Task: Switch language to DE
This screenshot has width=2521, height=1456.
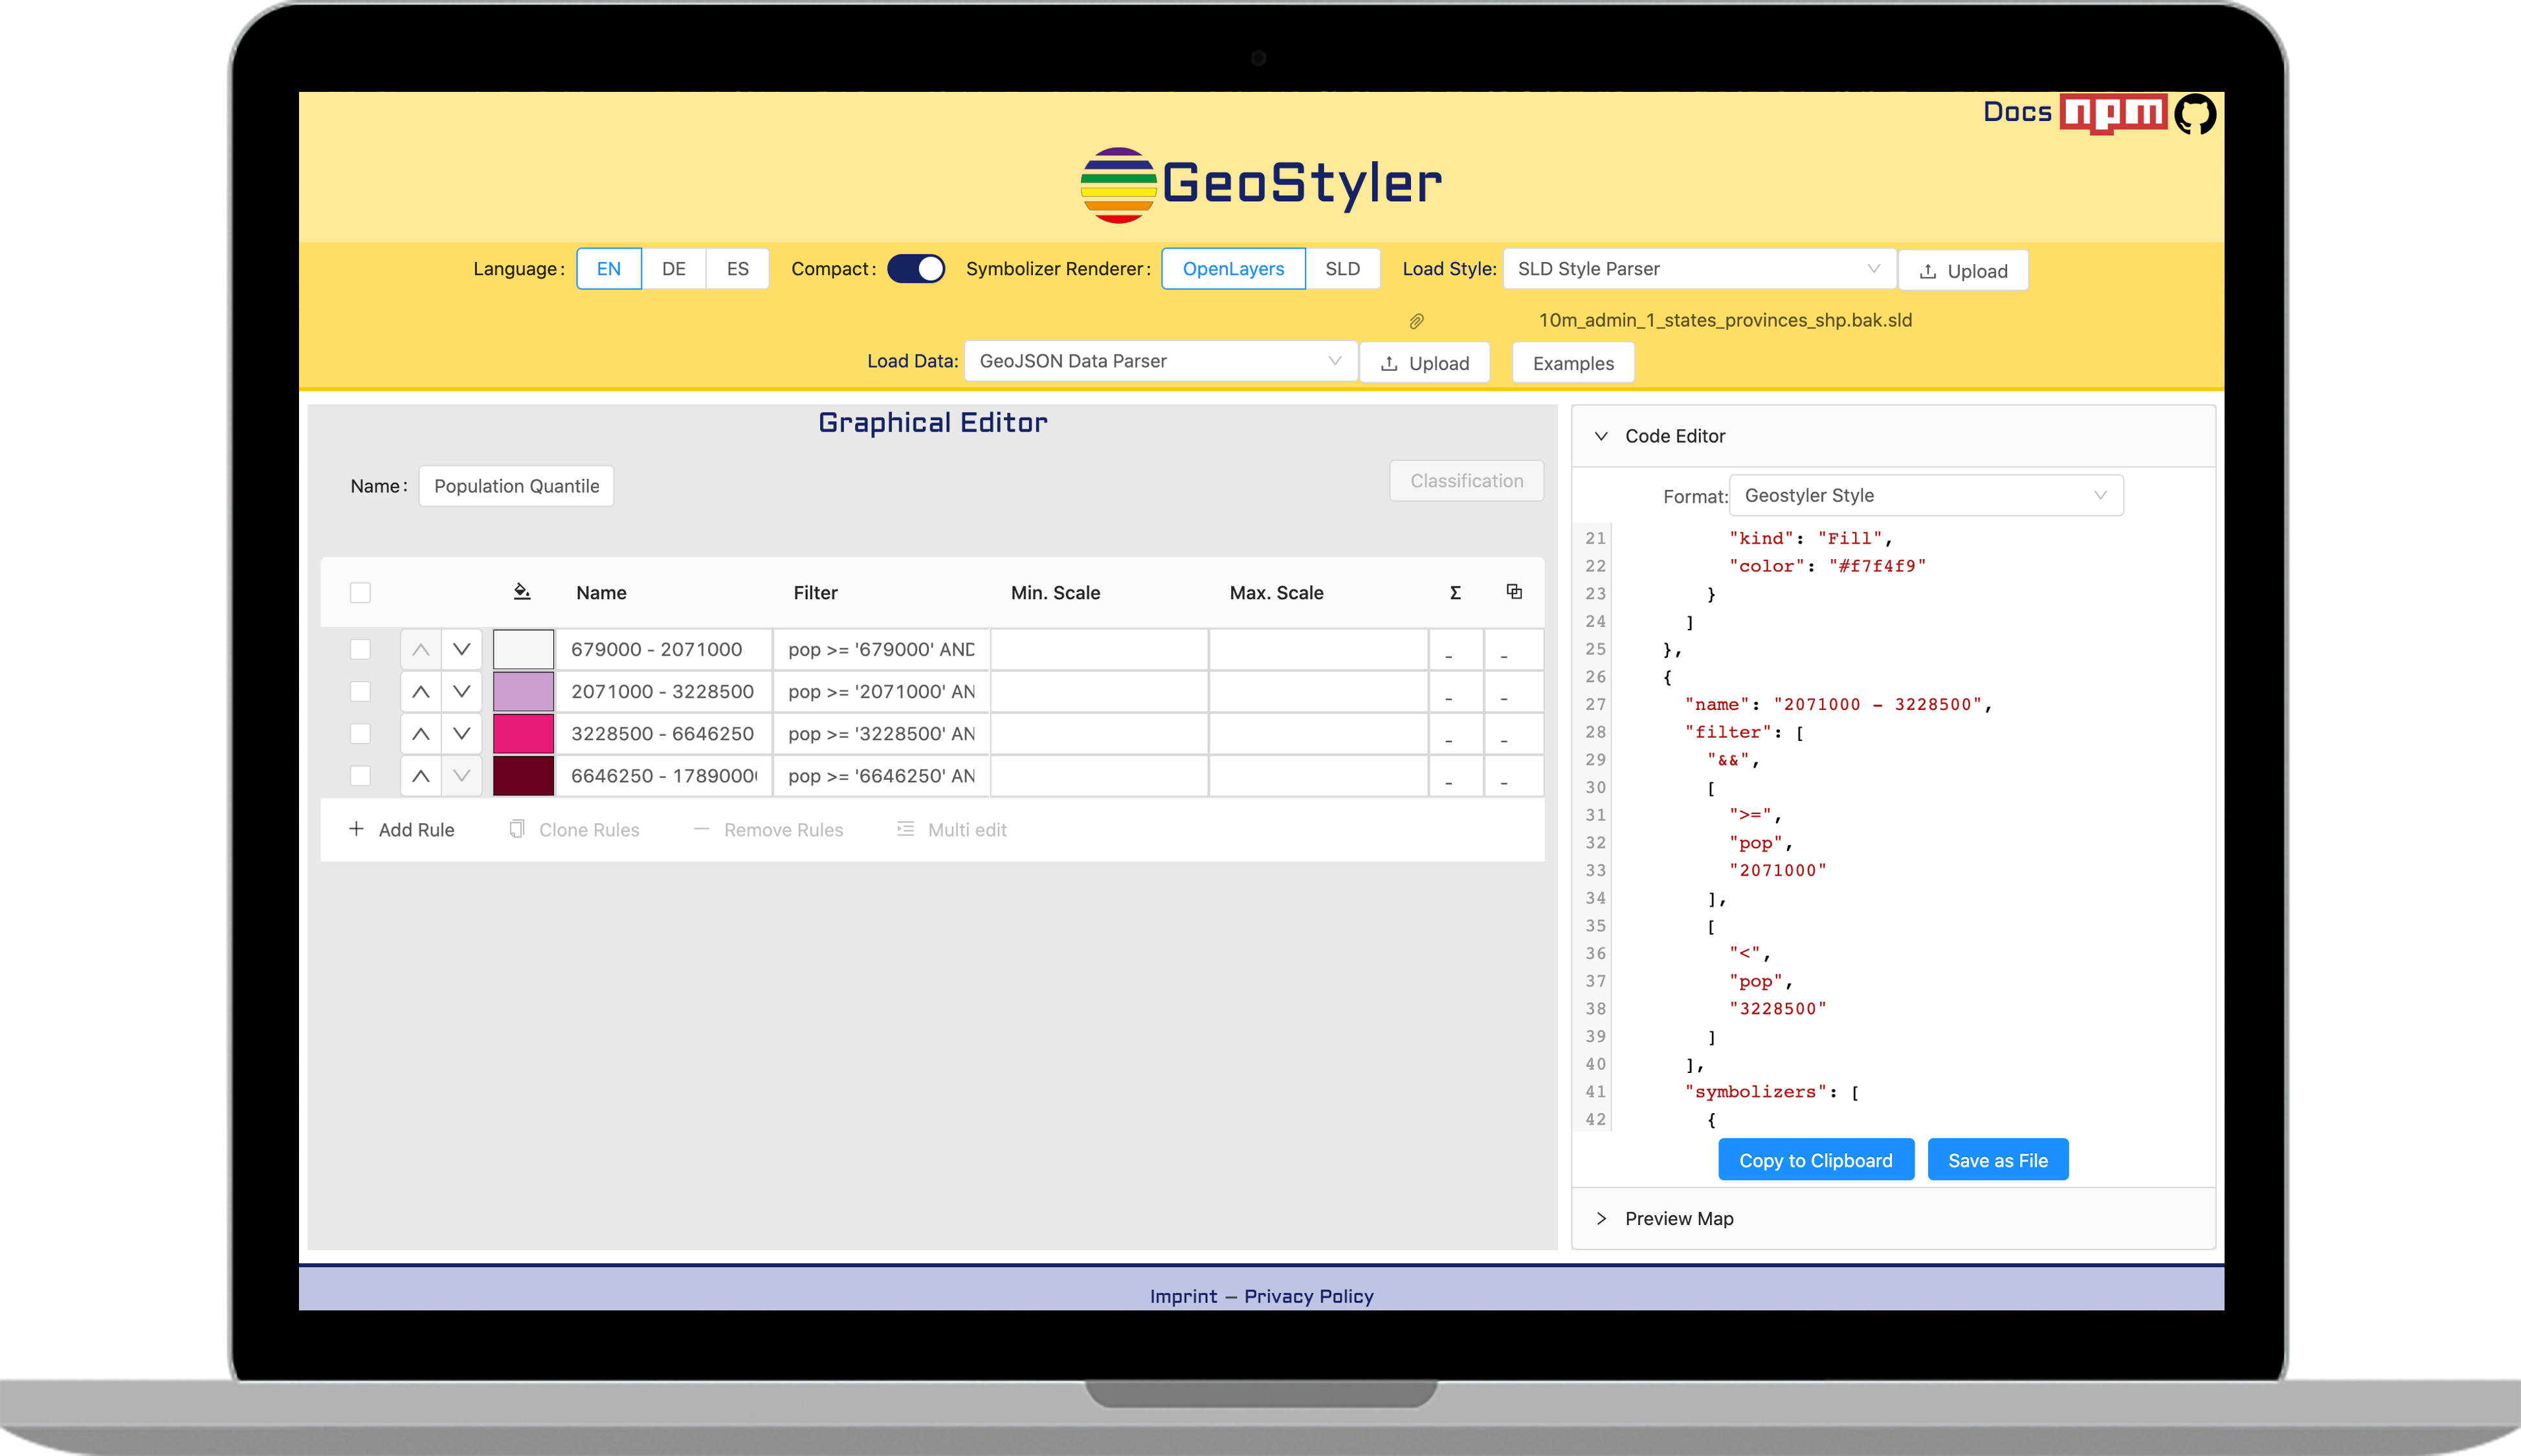Action: (x=674, y=269)
